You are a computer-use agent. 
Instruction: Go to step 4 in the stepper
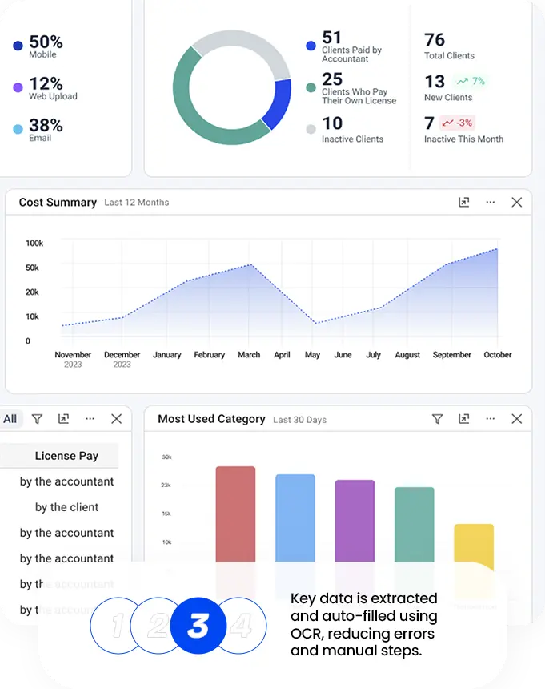(x=242, y=626)
